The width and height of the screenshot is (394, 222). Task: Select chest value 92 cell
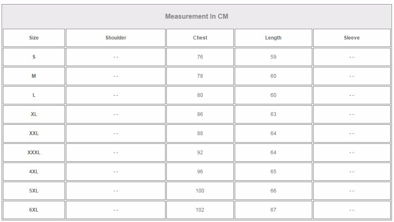[200, 153]
